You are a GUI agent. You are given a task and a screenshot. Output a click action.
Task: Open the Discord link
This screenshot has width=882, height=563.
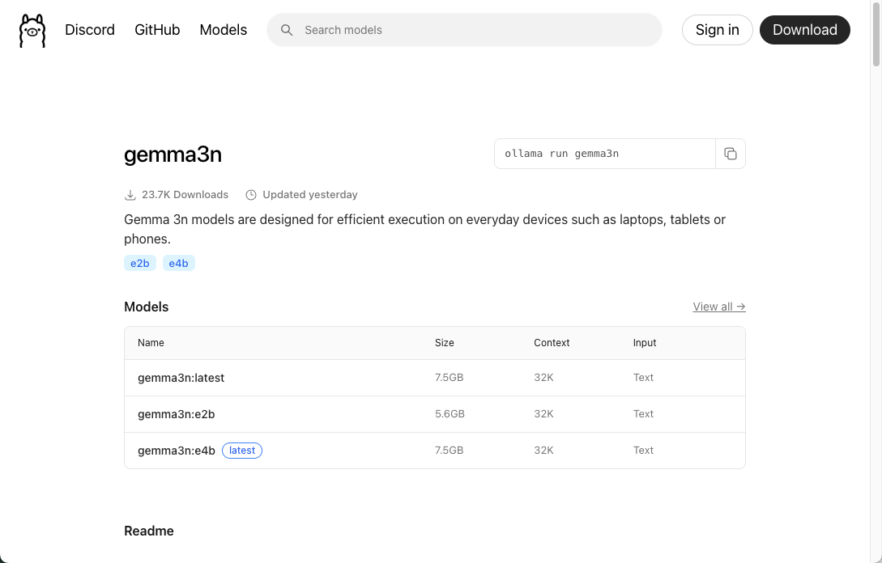tap(90, 30)
